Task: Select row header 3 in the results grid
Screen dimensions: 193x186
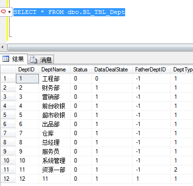Action: tap(8, 97)
